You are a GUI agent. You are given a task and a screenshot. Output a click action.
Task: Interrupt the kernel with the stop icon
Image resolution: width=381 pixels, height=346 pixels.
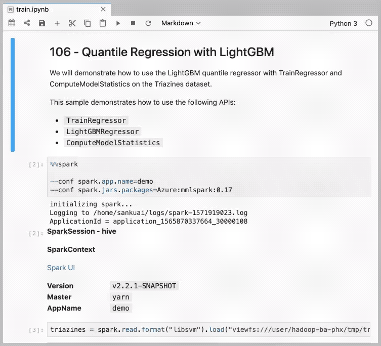pyautogui.click(x=133, y=23)
